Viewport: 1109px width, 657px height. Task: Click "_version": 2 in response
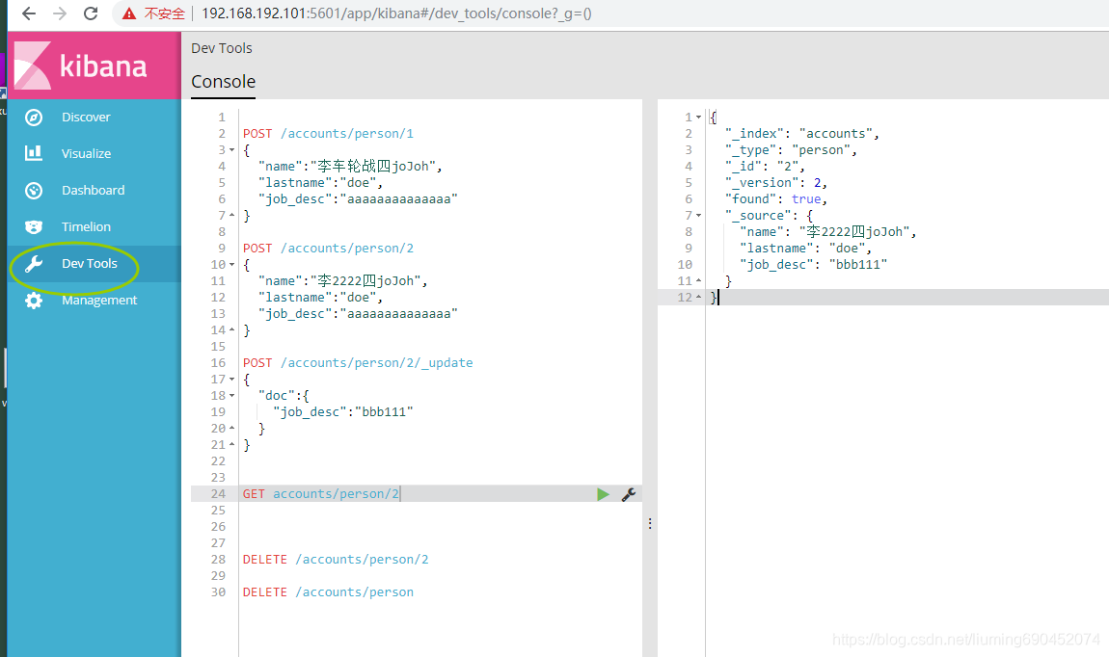(x=776, y=182)
